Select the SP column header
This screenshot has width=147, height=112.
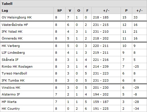pyautogui.click(x=59, y=11)
